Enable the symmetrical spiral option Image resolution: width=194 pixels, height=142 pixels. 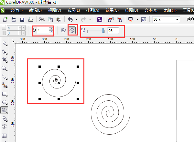point(63,30)
